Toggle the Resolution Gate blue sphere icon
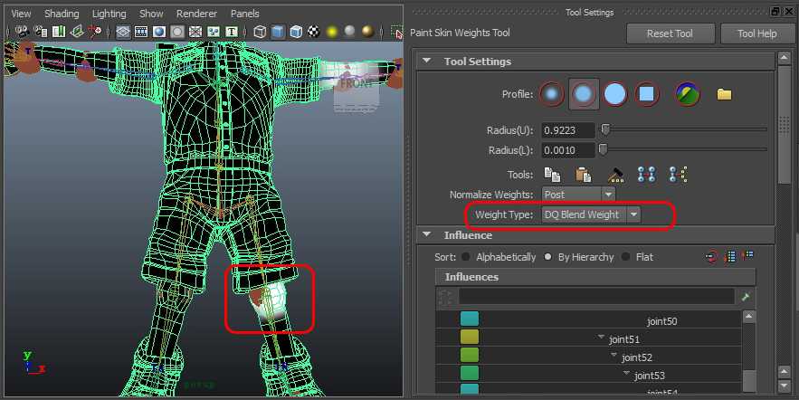Viewport: 799px width, 400px height. [159, 32]
